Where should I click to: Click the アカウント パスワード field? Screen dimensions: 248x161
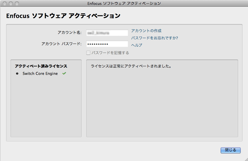pyautogui.click(x=107, y=44)
